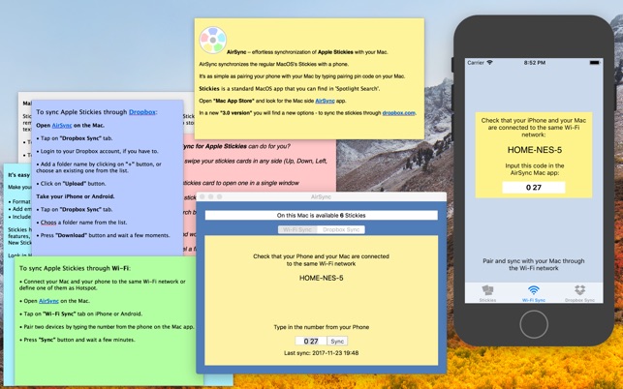The width and height of the screenshot is (623, 389).
Task: Click 'Login to your Dropbox account' line
Action: pyautogui.click(x=97, y=151)
